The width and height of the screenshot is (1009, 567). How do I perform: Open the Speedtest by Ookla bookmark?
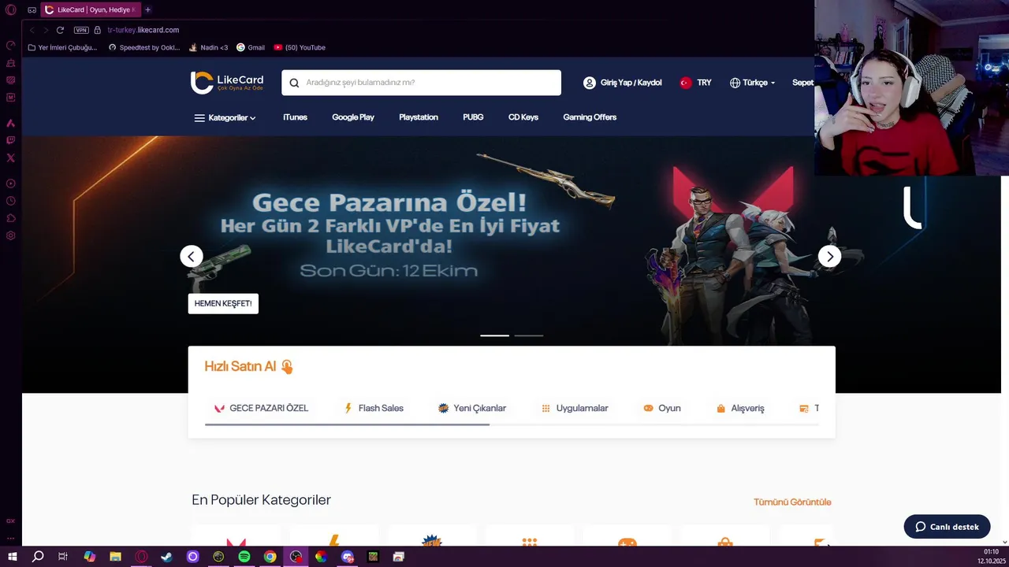pos(144,47)
